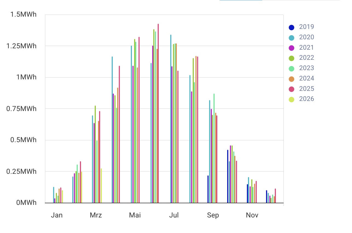Click the Mai x-axis label
352x233 pixels.
pos(135,215)
